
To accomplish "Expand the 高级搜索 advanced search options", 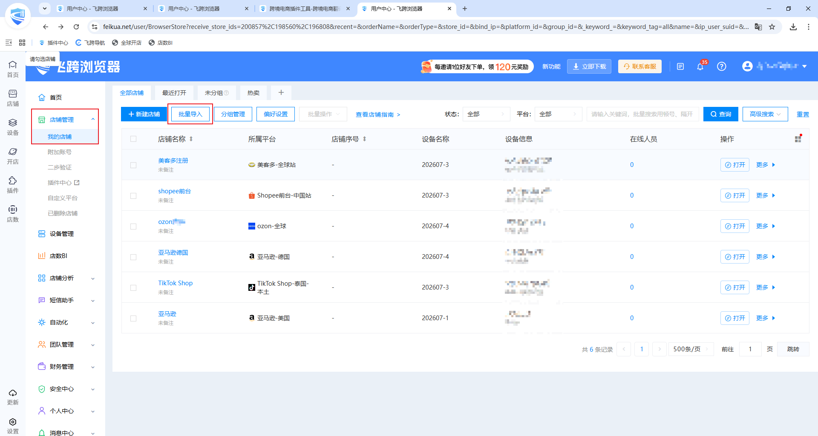I will pyautogui.click(x=765, y=114).
